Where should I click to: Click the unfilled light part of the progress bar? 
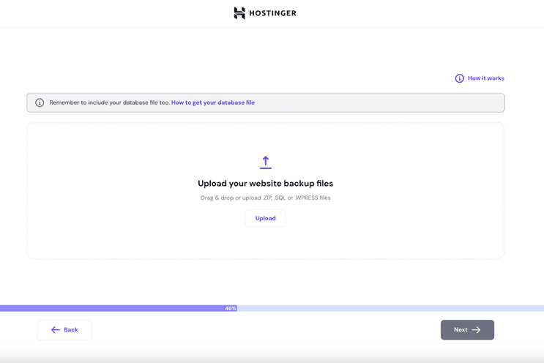390,308
